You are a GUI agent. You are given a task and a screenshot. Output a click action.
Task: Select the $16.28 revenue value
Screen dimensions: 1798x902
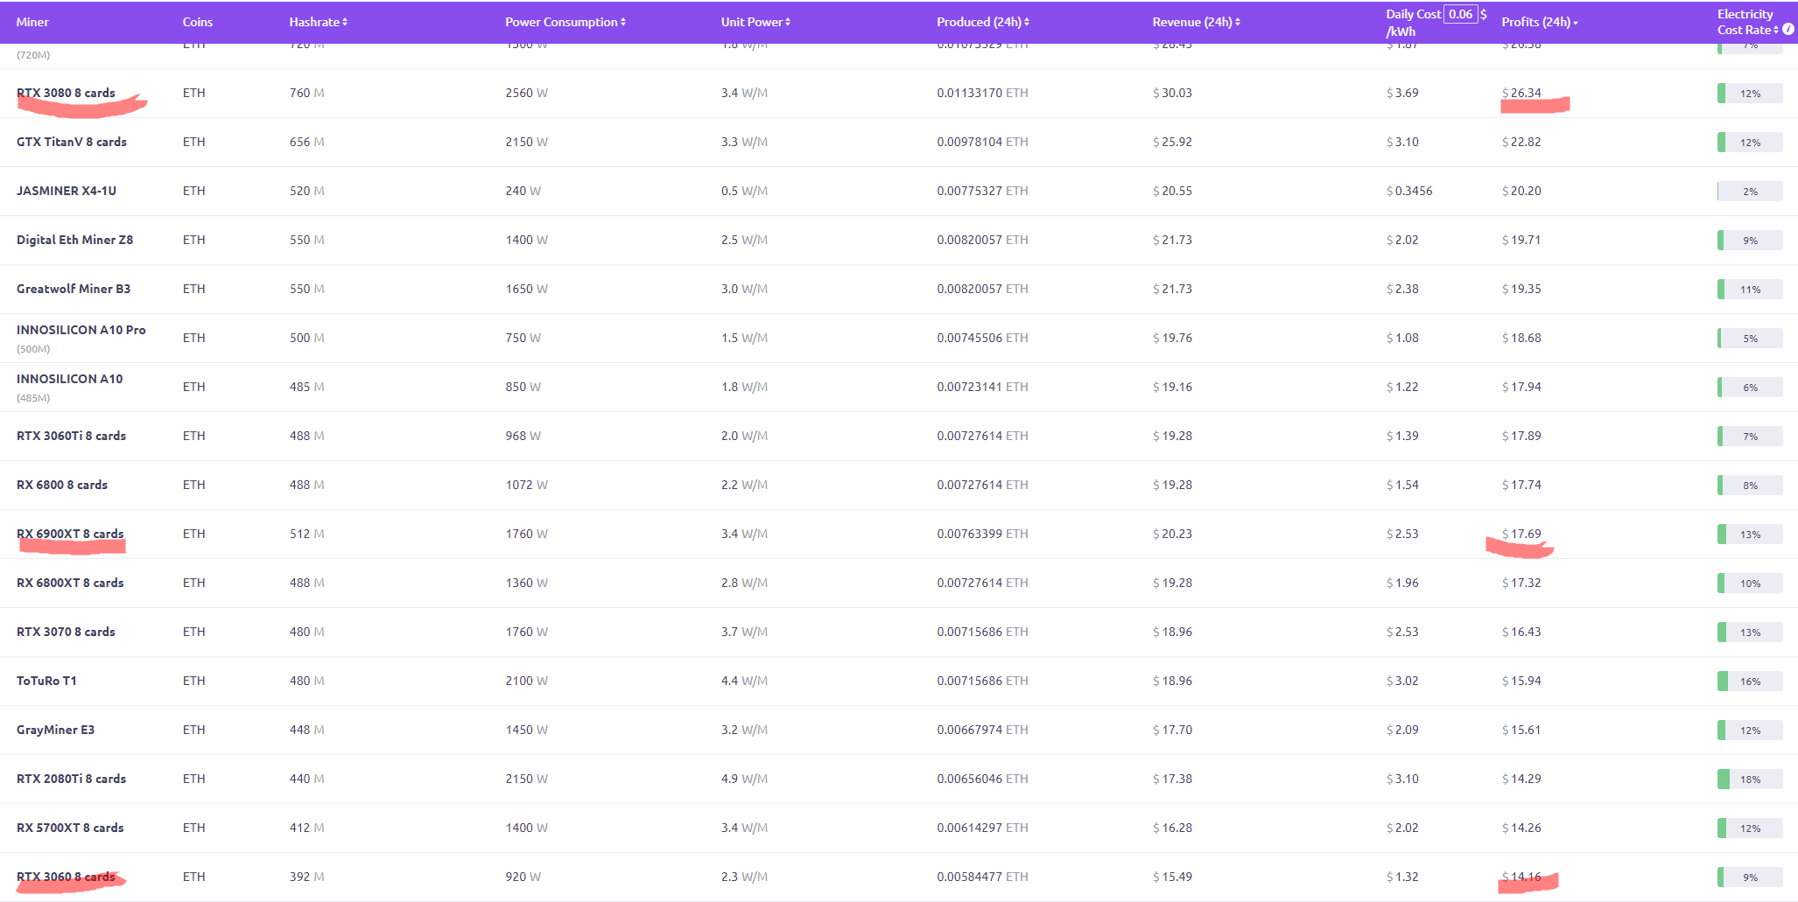click(x=1173, y=828)
